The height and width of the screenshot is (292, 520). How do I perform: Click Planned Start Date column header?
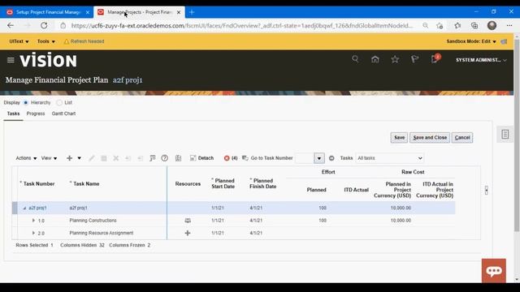click(223, 184)
